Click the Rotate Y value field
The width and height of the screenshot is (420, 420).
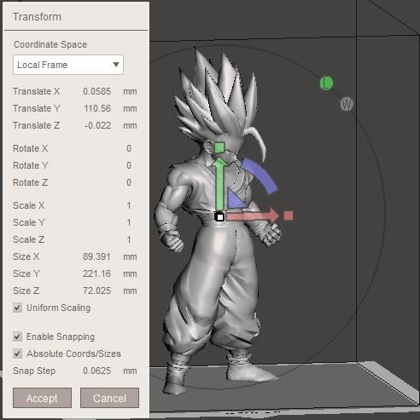click(129, 165)
